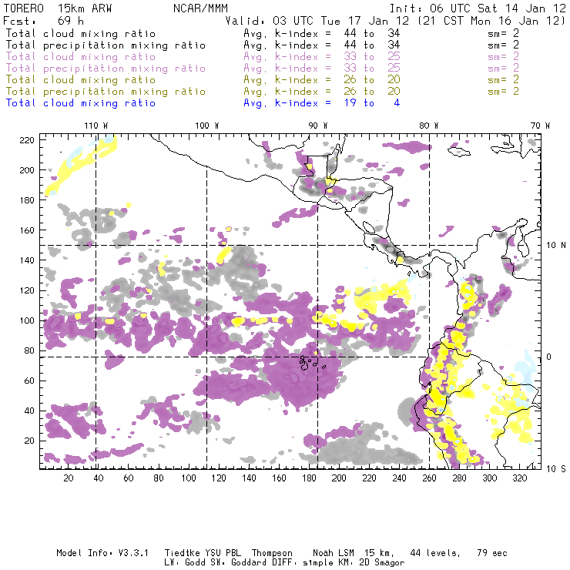The image size is (570, 570).
Task: Click the '70 W' longitude label
Action: pyautogui.click(x=540, y=126)
